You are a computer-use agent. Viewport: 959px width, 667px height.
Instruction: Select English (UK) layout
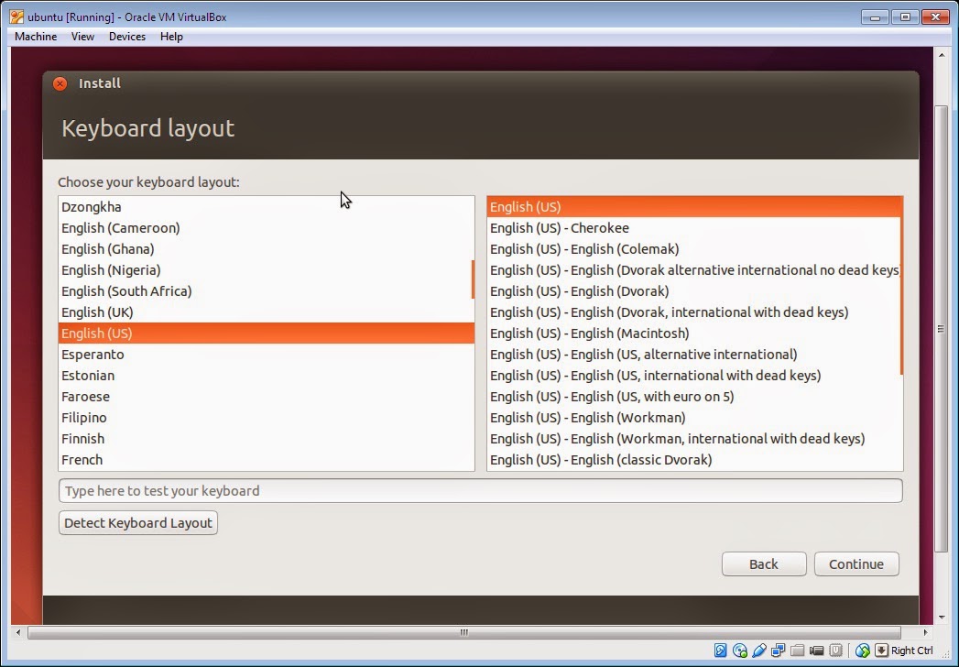pos(266,312)
